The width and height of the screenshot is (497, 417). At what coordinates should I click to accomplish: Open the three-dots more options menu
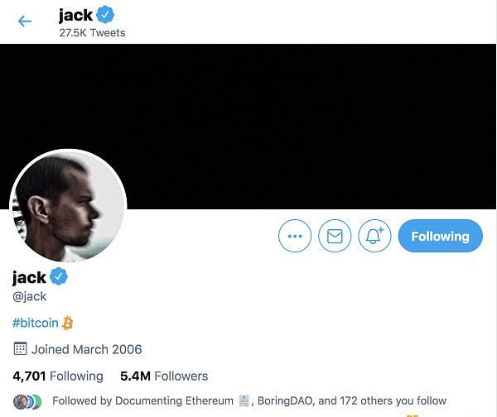click(295, 236)
